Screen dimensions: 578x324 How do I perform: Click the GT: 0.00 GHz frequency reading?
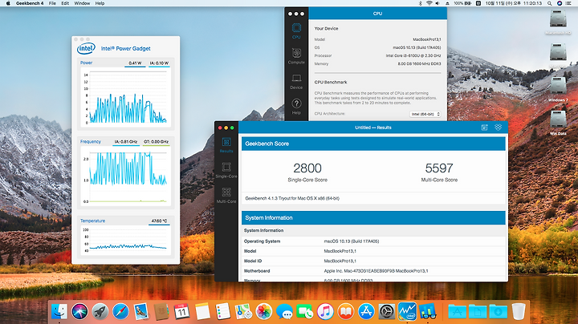coord(157,142)
